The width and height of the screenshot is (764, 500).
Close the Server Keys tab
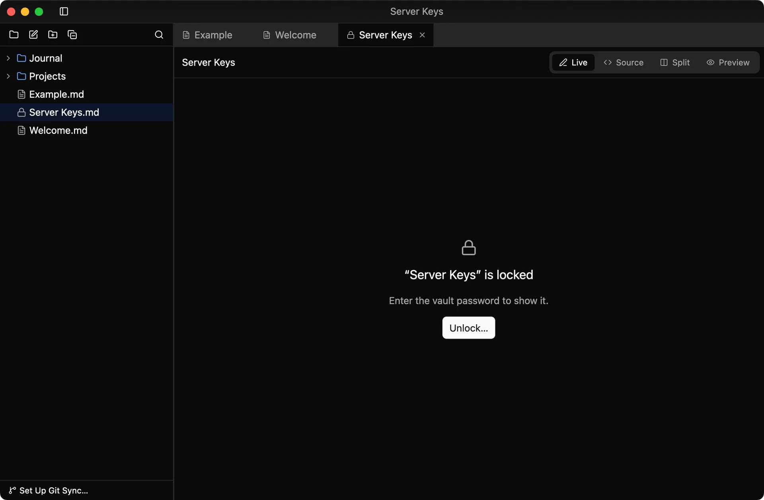[x=422, y=35]
